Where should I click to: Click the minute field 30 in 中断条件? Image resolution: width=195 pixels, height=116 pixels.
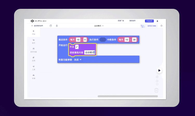click(134, 40)
